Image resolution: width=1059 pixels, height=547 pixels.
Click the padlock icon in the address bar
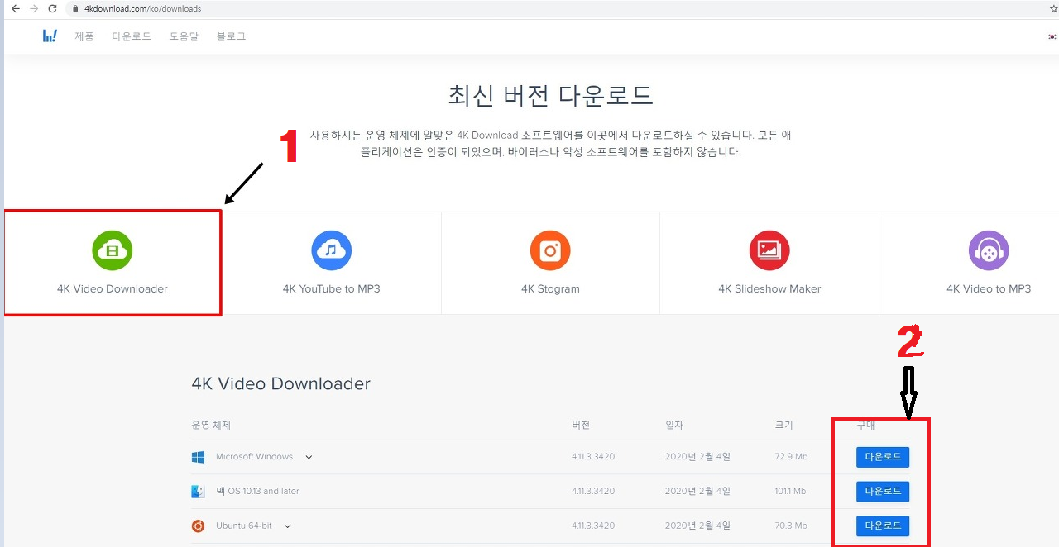(x=75, y=9)
